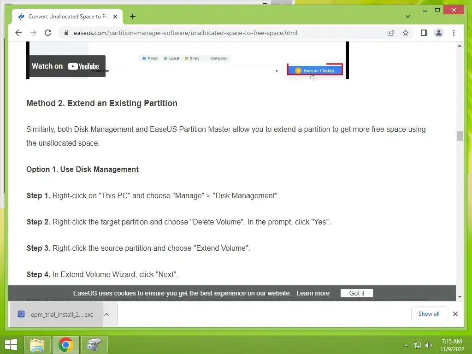Open the network tray icon
Screen dimensions: 472x354
[x=418, y=345]
